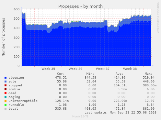Viewport: 161px width, 120px height.
Task: Click the 'Week 38' axis label
Action: pyautogui.click(x=130, y=69)
